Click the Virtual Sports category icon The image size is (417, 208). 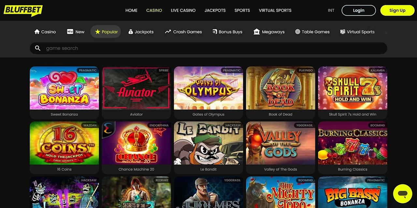pyautogui.click(x=343, y=32)
